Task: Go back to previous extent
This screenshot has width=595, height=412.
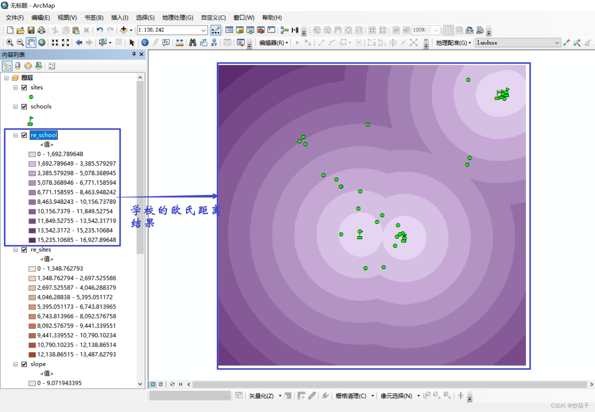Action: [79, 42]
